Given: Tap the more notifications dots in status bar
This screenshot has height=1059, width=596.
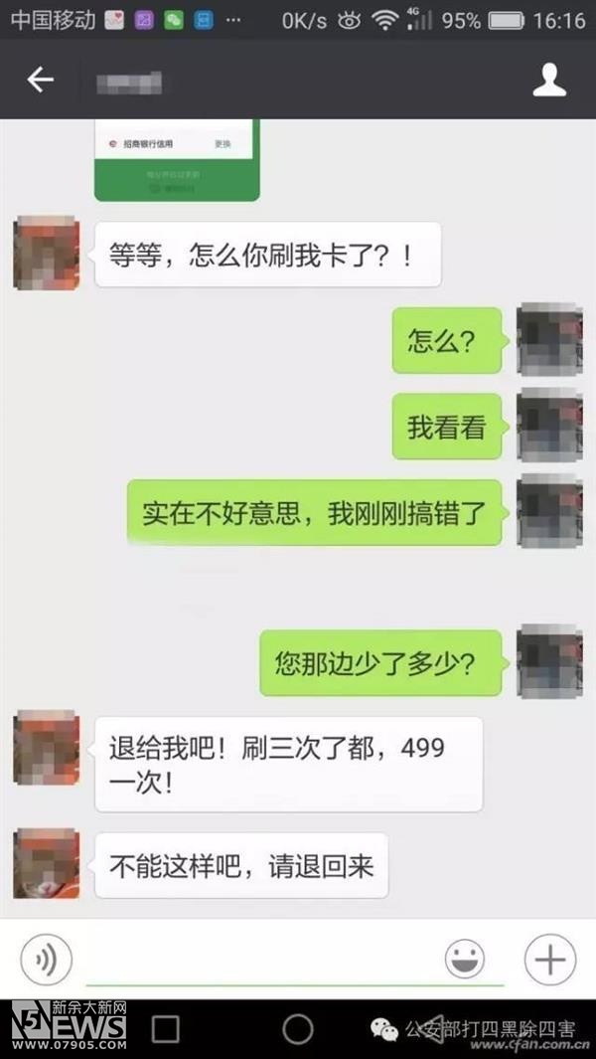Looking at the screenshot, I should (232, 21).
